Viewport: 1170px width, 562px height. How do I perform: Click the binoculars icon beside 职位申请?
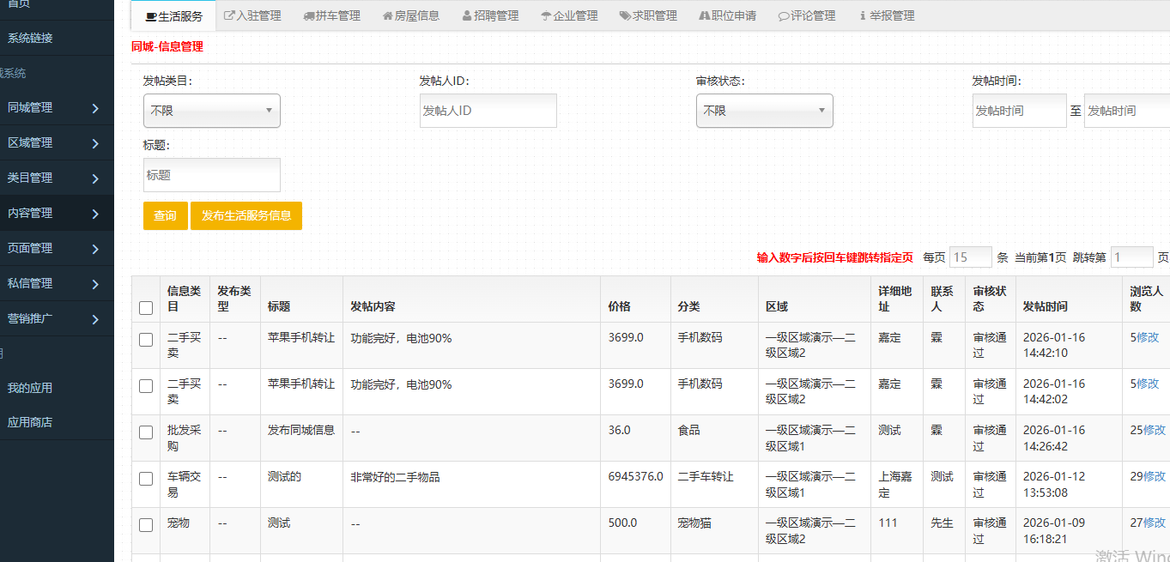coord(705,15)
